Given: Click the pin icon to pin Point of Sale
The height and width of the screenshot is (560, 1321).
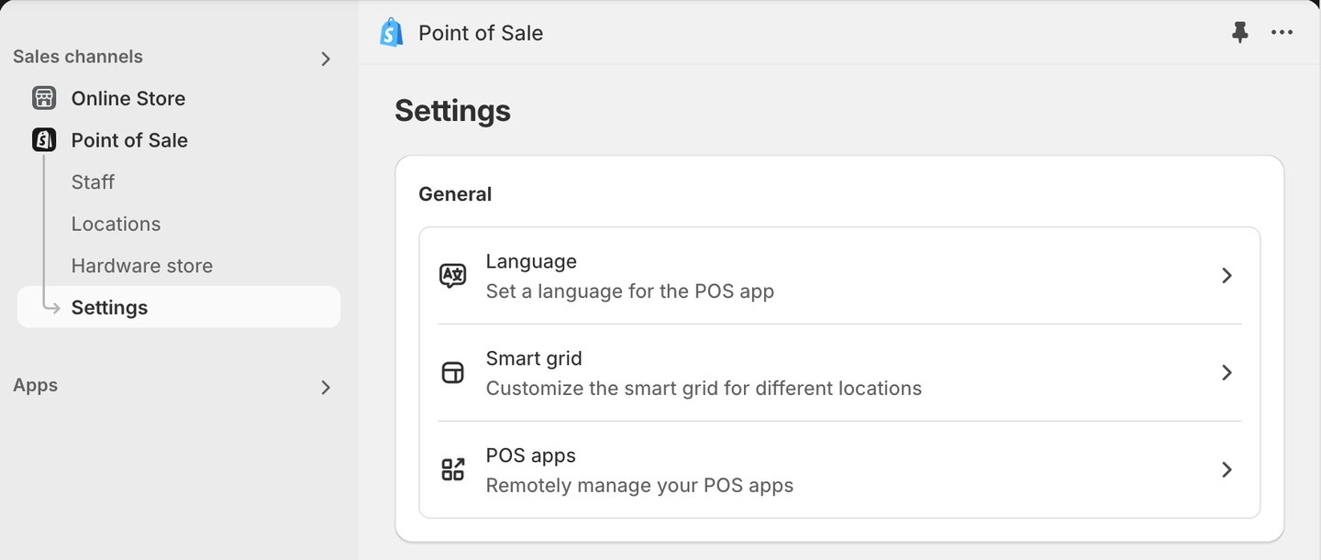Looking at the screenshot, I should [1240, 32].
